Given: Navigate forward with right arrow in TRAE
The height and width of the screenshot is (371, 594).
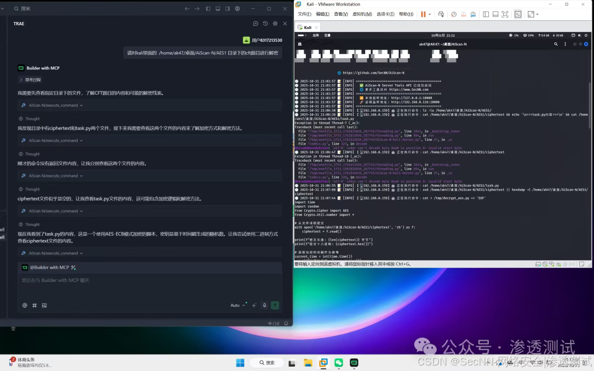Looking at the screenshot, I should pyautogui.click(x=197, y=8).
